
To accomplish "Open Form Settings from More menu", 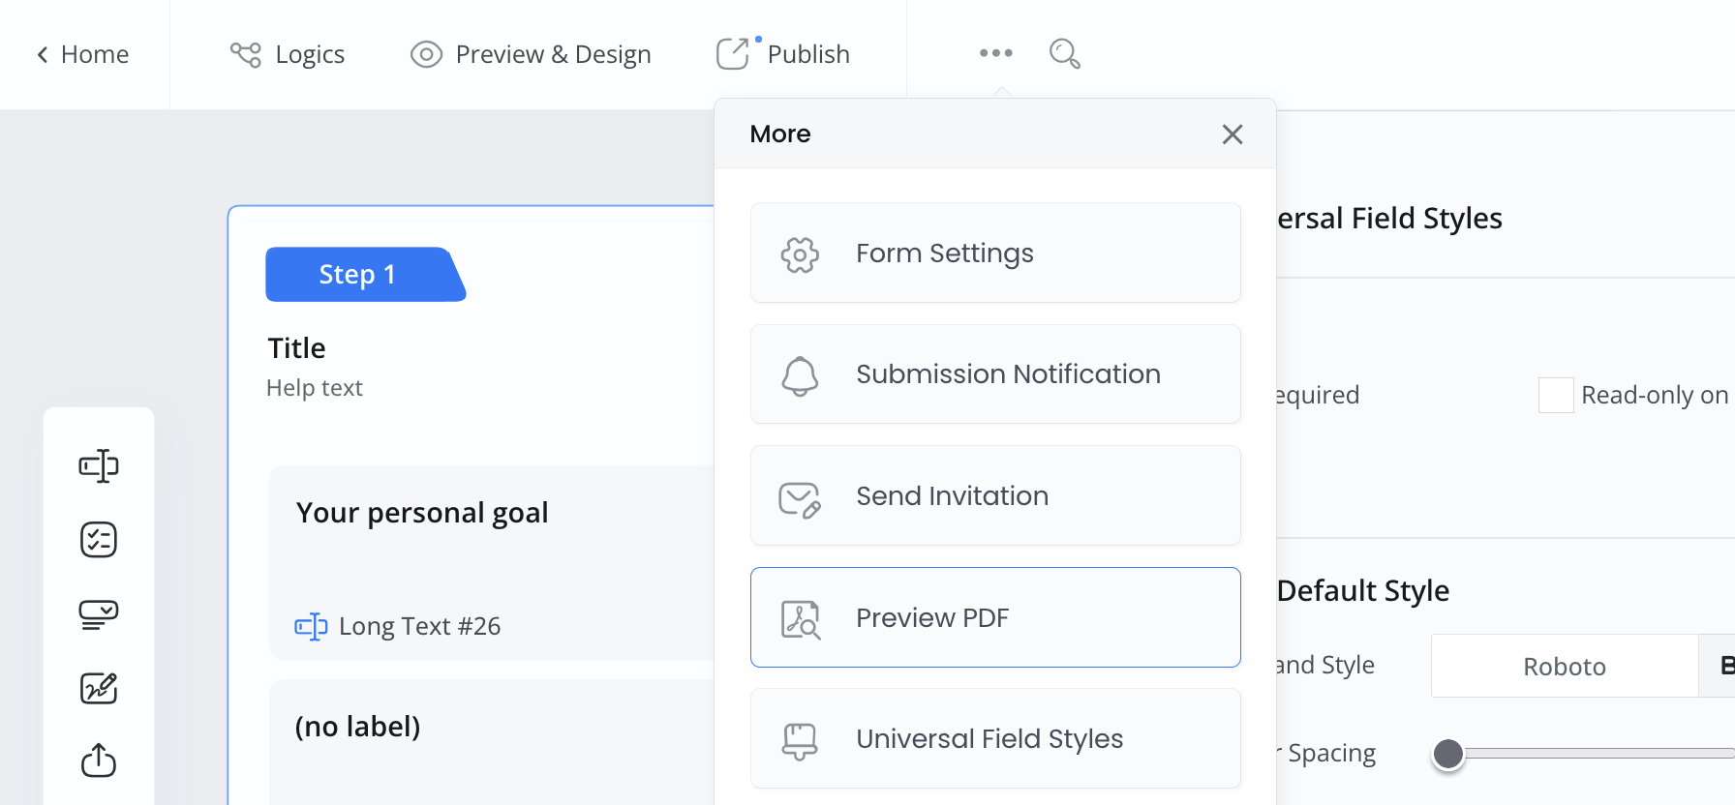I will click(994, 253).
